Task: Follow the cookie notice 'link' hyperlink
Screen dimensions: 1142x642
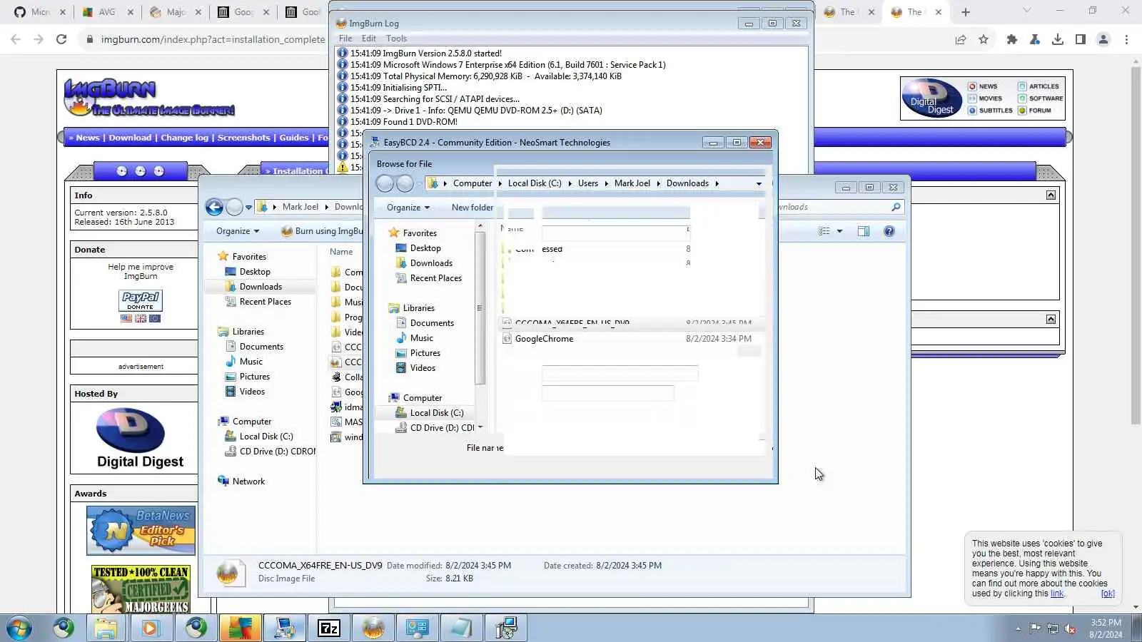Action: click(1056, 593)
